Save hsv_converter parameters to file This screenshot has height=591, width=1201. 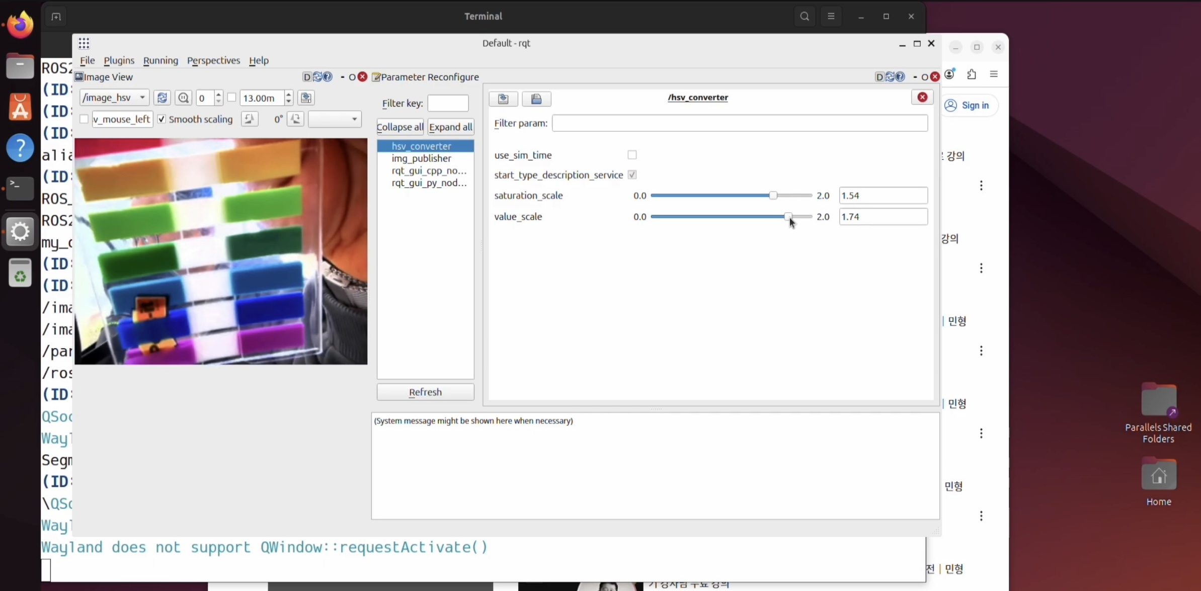pos(536,99)
